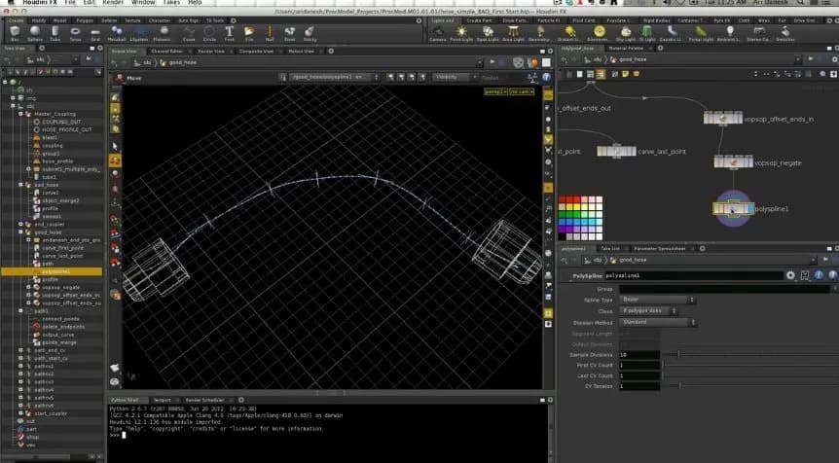Select the Box shelf tool
The image size is (839, 463).
[15, 33]
